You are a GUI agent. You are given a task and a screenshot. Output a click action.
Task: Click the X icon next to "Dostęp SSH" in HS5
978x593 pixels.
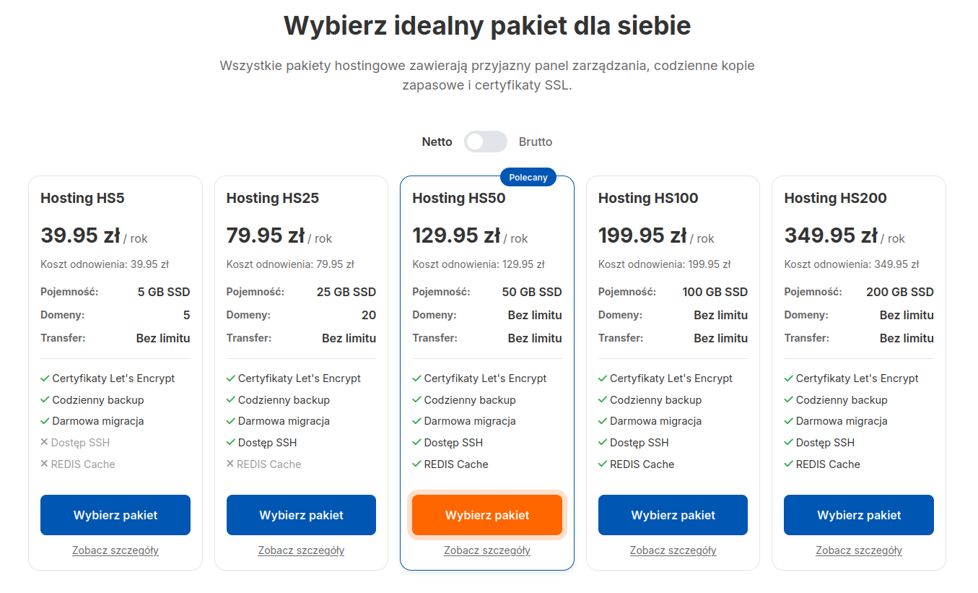point(45,442)
